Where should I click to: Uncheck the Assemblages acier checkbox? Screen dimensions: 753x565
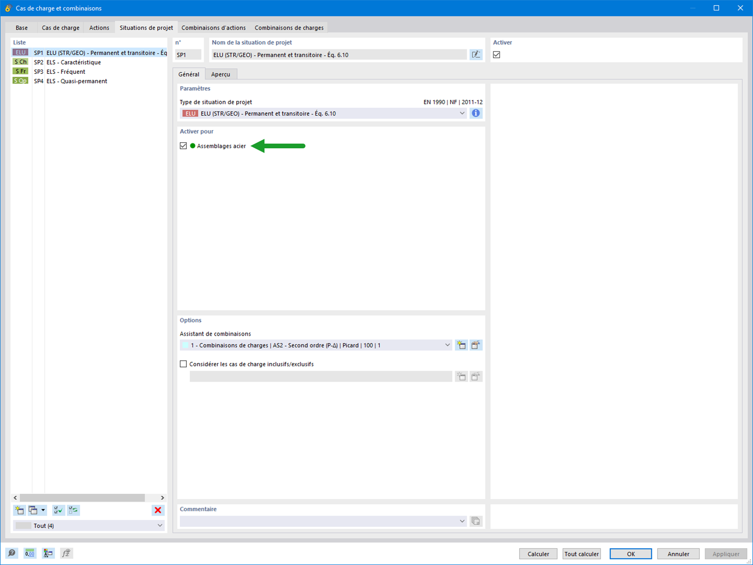[184, 146]
